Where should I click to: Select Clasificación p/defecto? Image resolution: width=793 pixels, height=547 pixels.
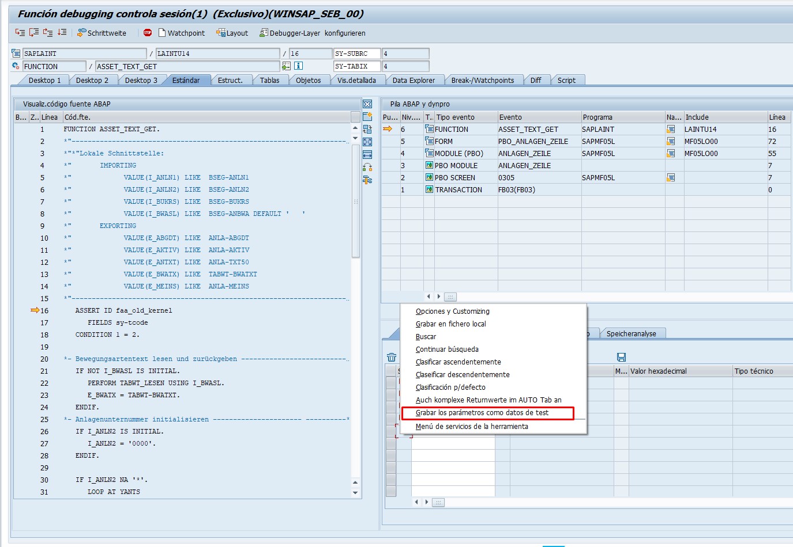click(x=451, y=388)
